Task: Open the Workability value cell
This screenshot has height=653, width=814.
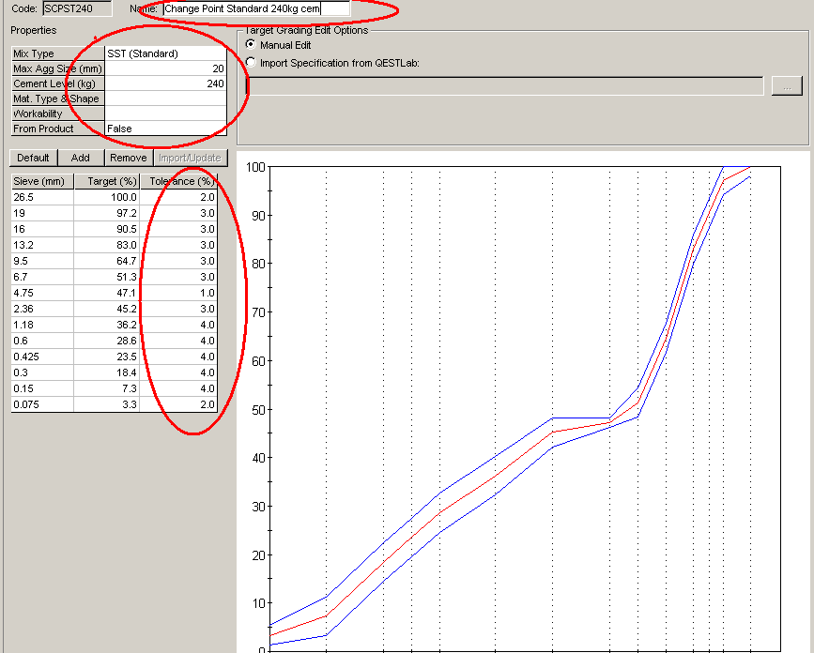Action: (x=165, y=114)
